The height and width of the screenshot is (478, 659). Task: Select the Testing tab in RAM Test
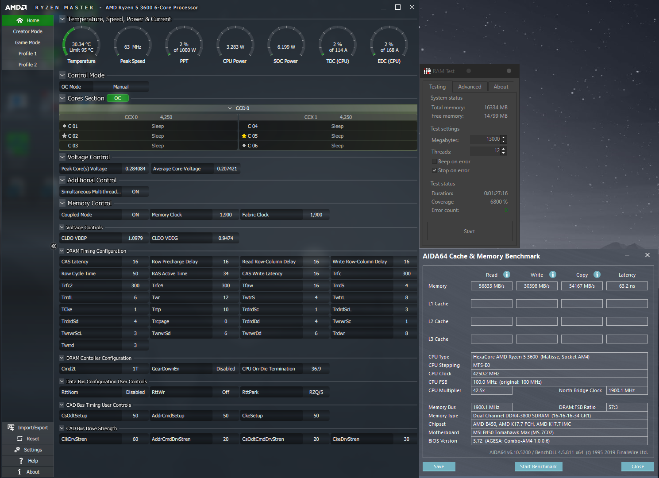437,87
